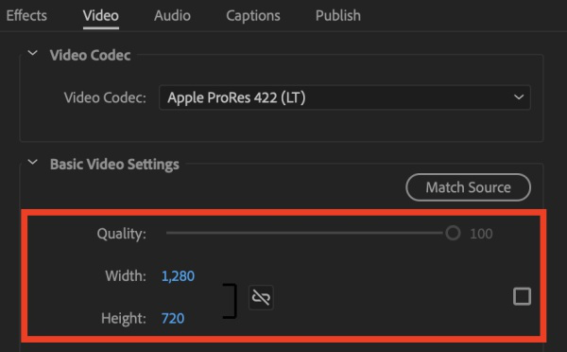Image resolution: width=567 pixels, height=352 pixels.
Task: Click the Width value 1,280
Action: pos(178,276)
